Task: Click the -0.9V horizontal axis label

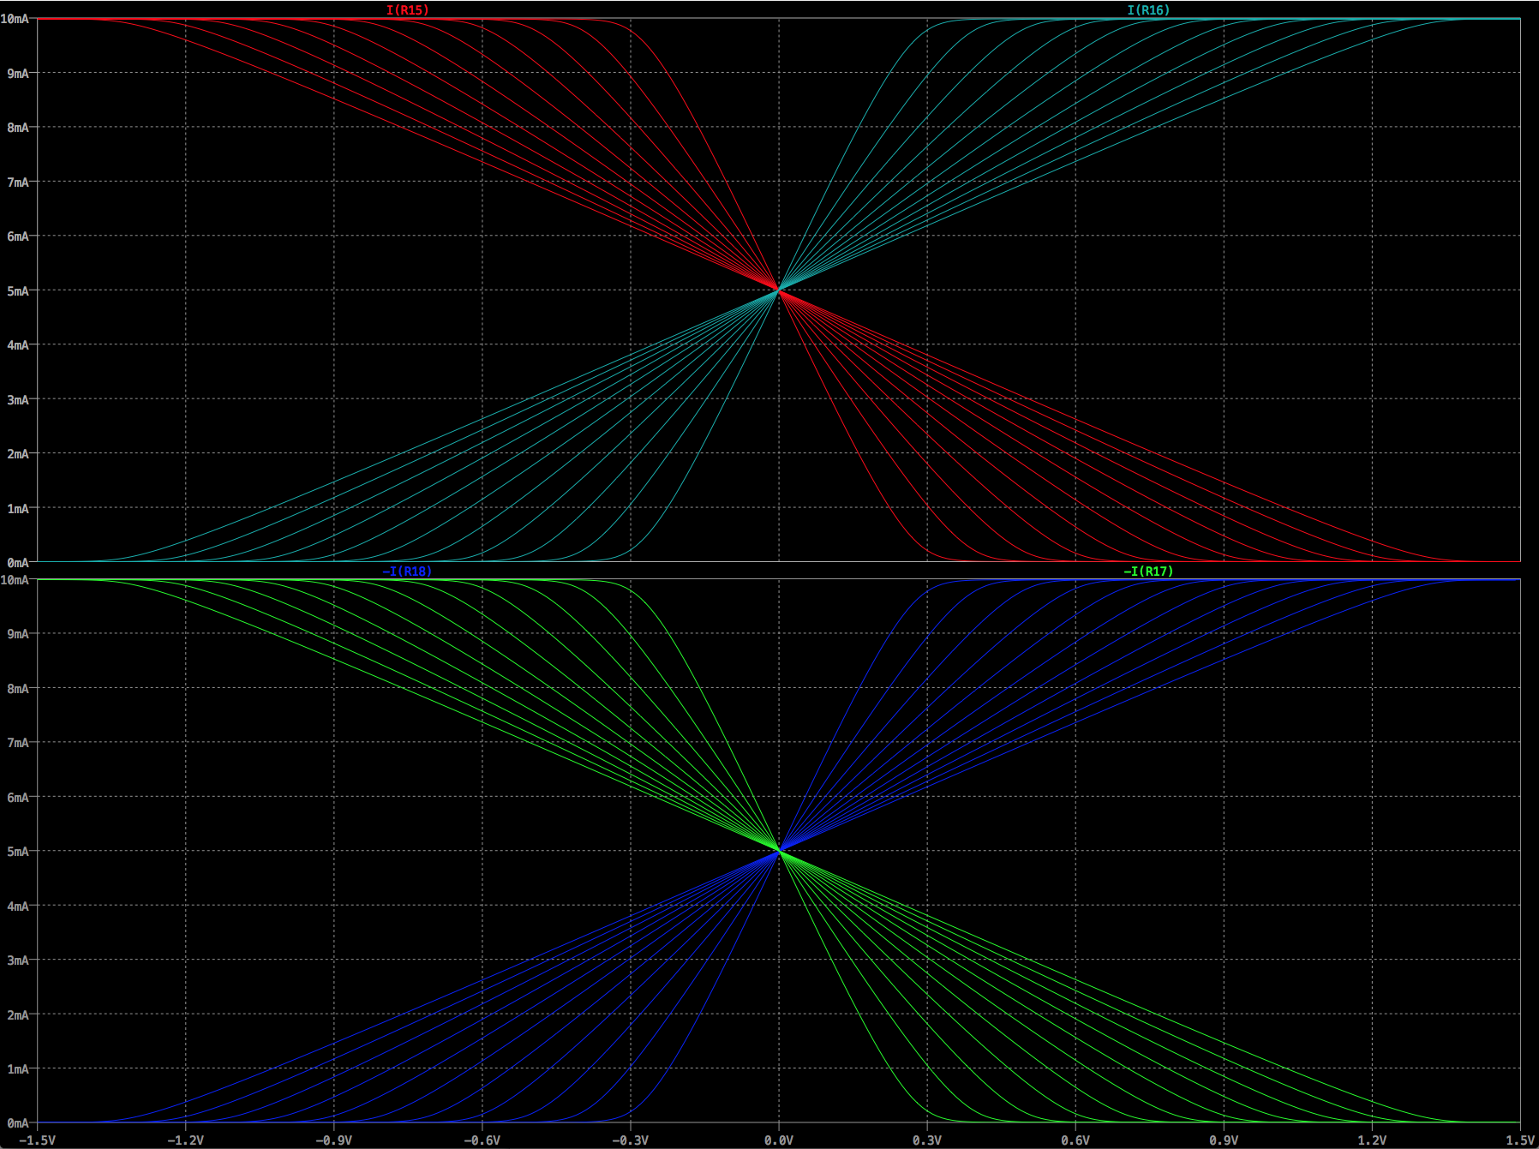Action: pyautogui.click(x=333, y=1140)
